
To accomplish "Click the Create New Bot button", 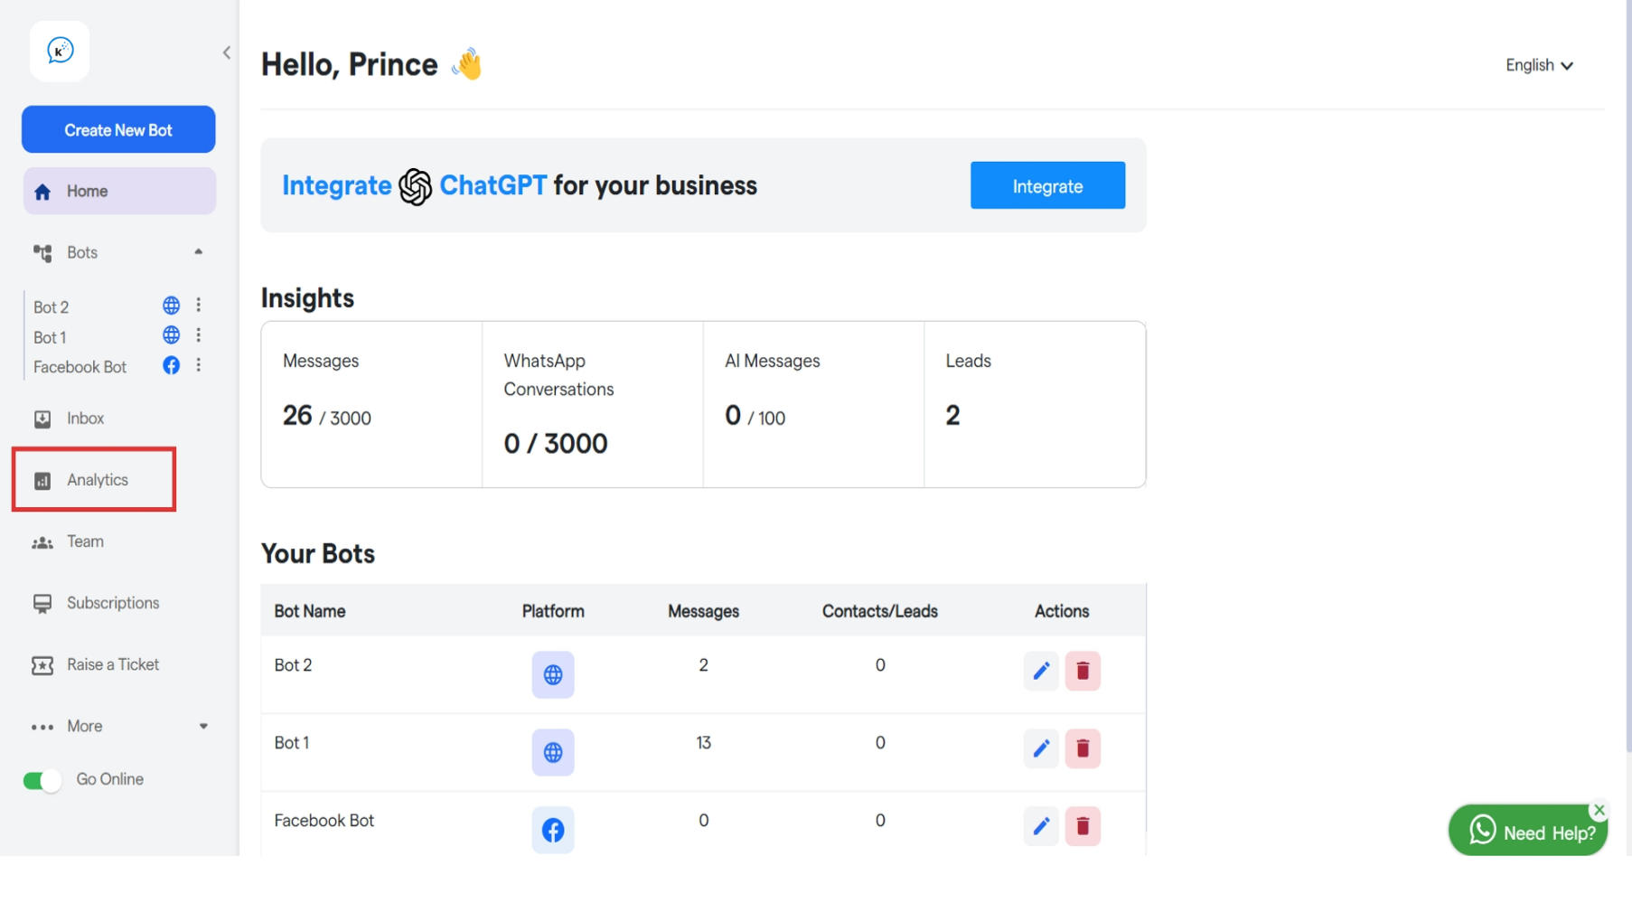I will [x=118, y=130].
